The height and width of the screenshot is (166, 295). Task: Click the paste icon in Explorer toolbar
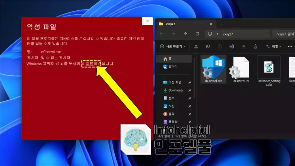[220, 46]
